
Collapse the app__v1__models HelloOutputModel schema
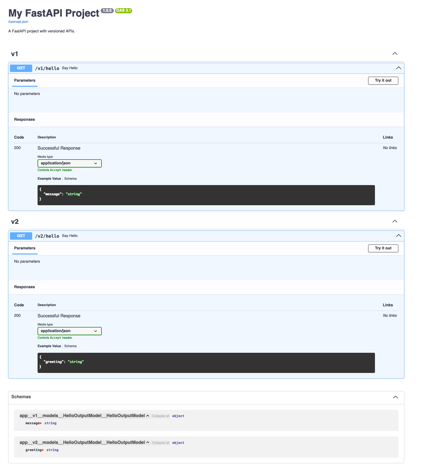coord(84,416)
